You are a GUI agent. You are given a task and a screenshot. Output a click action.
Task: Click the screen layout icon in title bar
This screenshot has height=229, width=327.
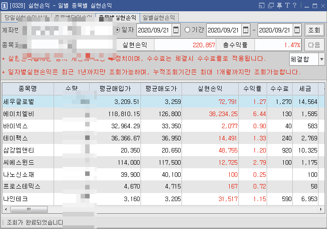point(262,6)
